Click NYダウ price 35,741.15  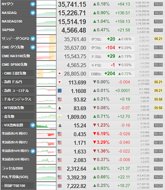pos(72,4)
